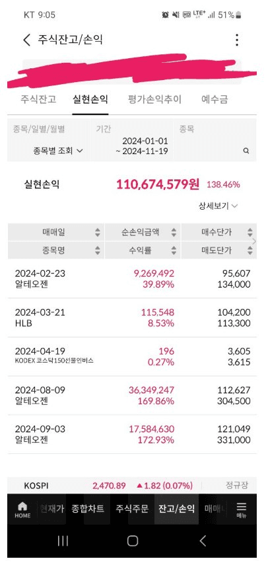Expand the 상세보기 details section

click(x=218, y=206)
